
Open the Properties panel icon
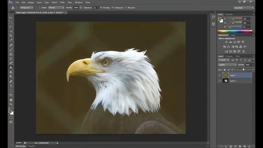213,24
